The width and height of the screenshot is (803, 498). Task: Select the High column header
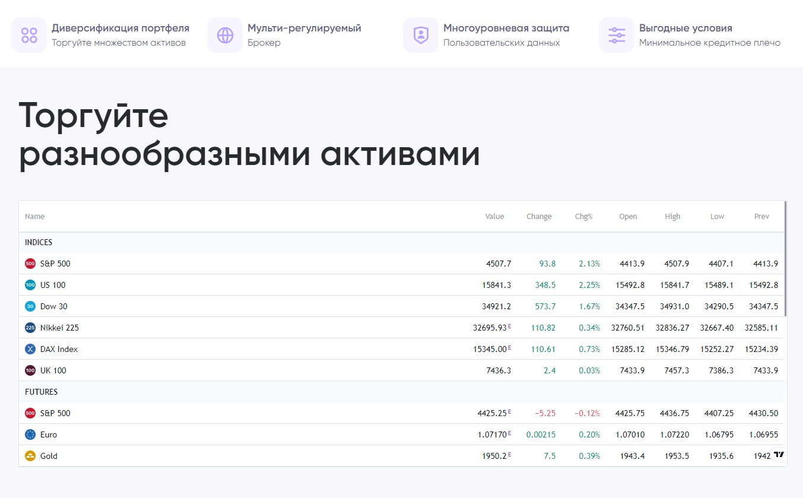coord(672,217)
